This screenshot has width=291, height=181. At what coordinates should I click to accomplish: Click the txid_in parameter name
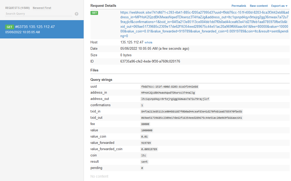(x=95, y=111)
